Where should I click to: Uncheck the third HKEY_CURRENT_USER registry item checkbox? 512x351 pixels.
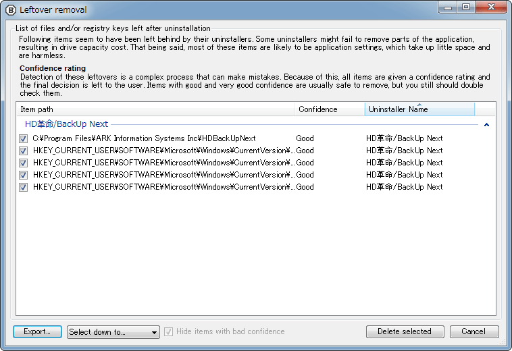(x=23, y=175)
